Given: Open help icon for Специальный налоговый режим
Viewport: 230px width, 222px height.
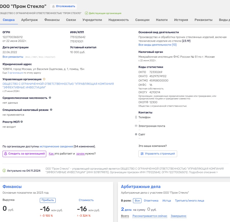Looking at the screenshot, I should tap(51, 110).
